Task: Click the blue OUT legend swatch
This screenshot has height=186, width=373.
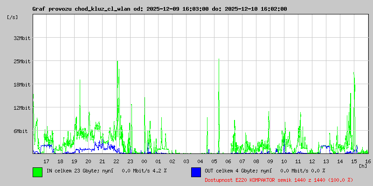Action: [196, 172]
